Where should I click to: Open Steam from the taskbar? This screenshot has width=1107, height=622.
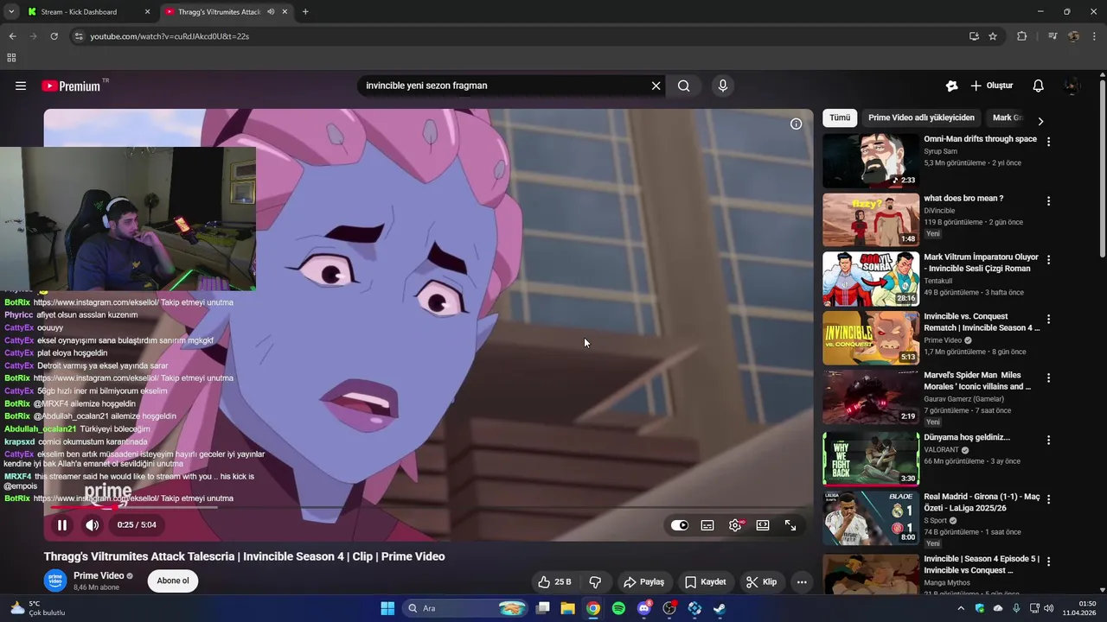pyautogui.click(x=720, y=608)
